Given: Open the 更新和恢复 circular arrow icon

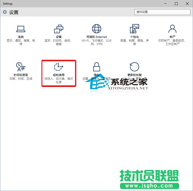Looking at the screenshot, I should 134,67.
